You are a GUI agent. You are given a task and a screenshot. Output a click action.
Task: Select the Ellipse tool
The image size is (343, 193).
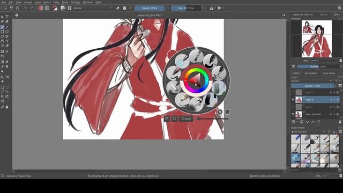point(7,32)
